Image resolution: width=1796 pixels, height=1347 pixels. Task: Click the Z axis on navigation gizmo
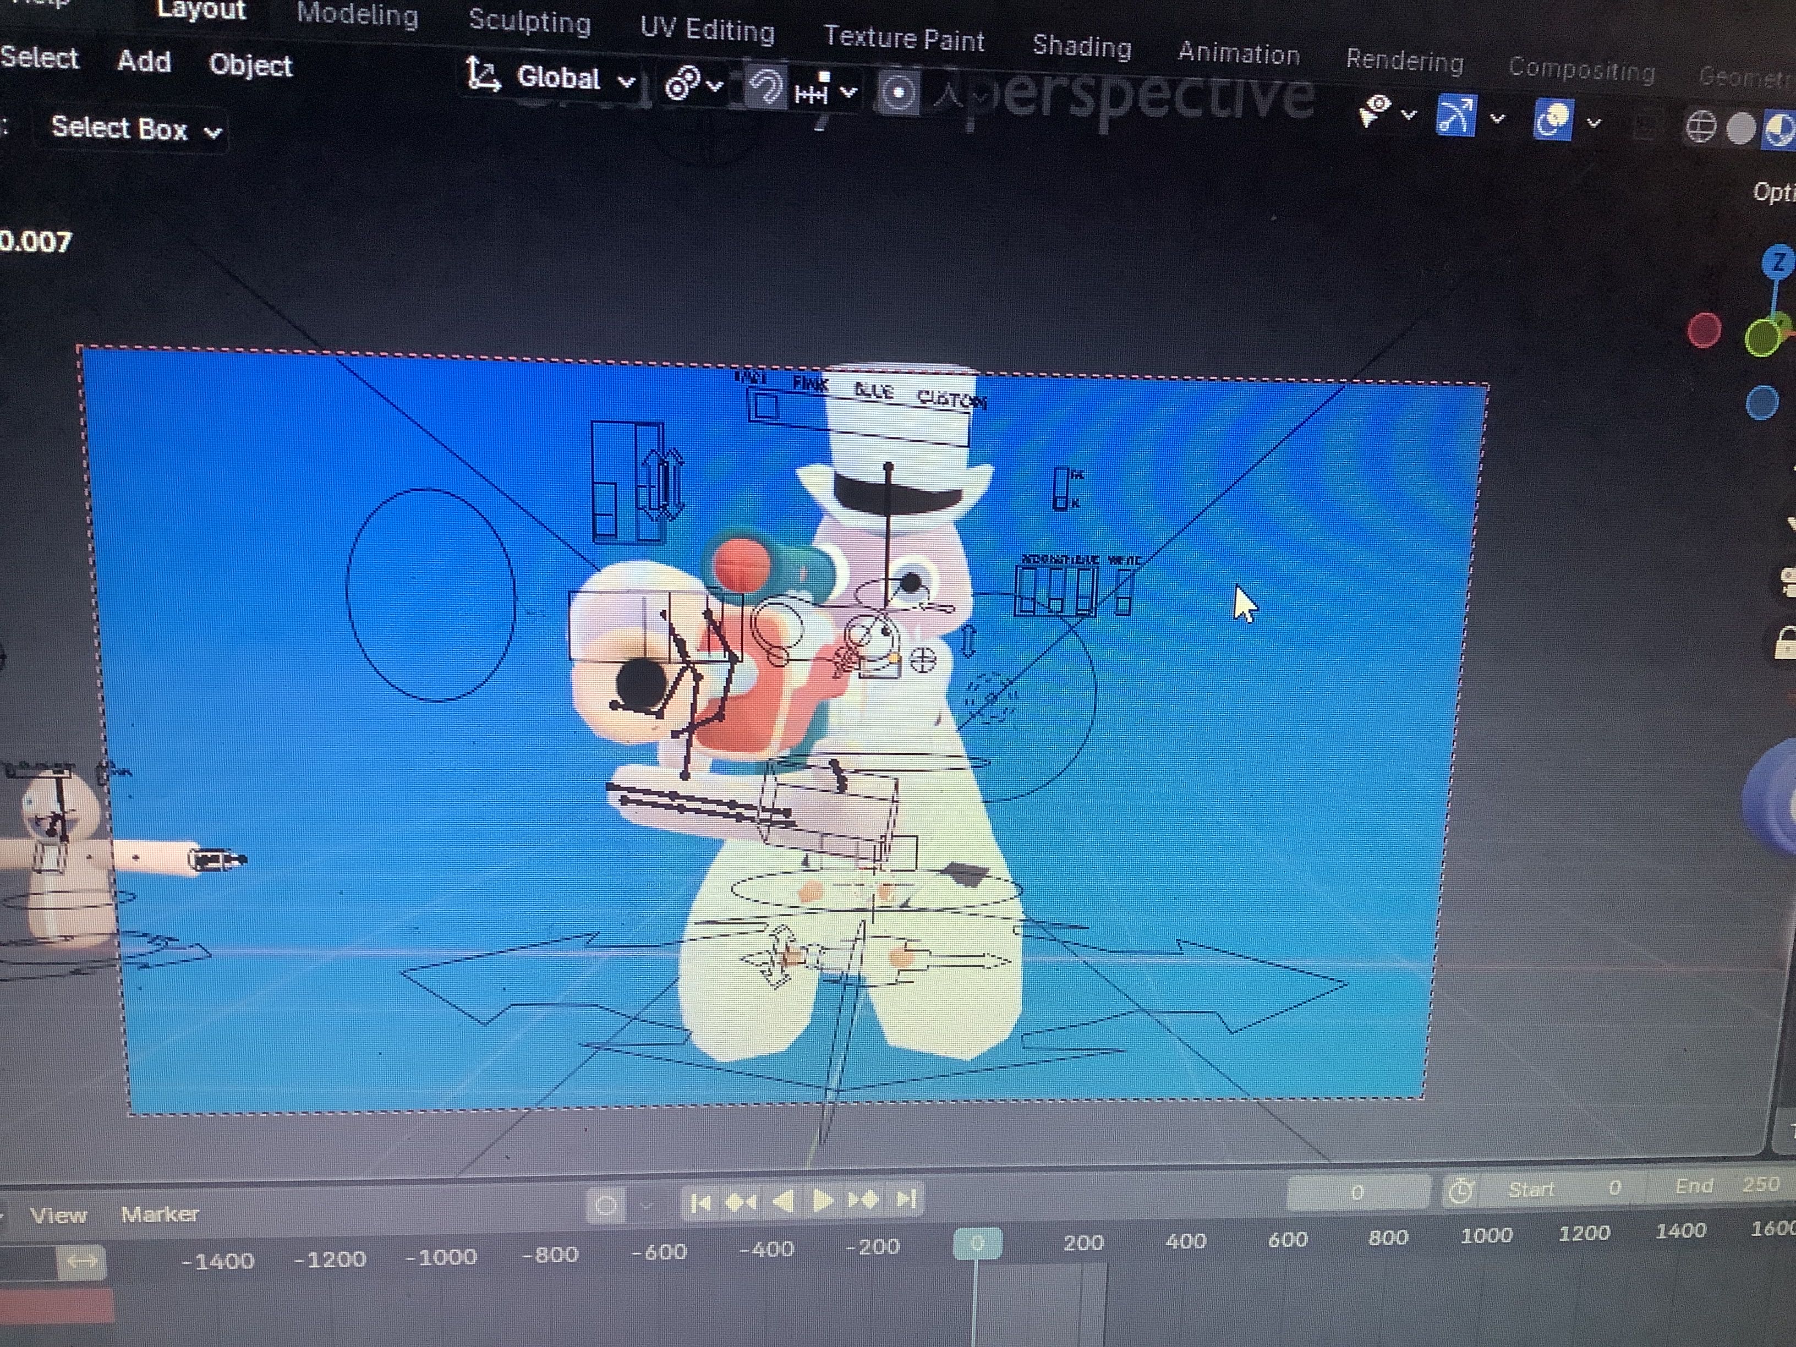1778,262
